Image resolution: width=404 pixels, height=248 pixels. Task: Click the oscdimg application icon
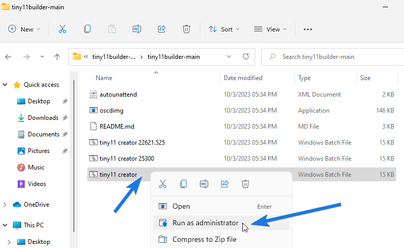point(94,111)
